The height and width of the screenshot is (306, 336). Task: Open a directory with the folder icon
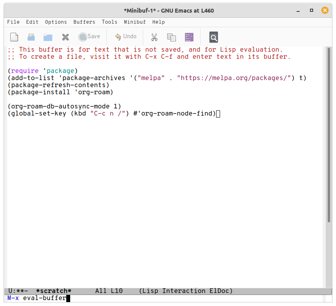[48, 37]
